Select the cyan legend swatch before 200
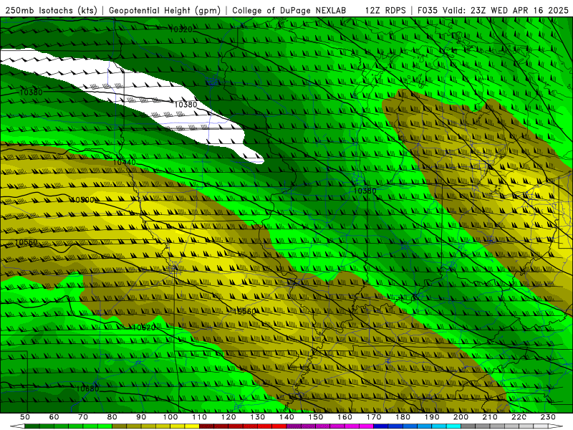The width and height of the screenshot is (573, 430). pos(453,426)
